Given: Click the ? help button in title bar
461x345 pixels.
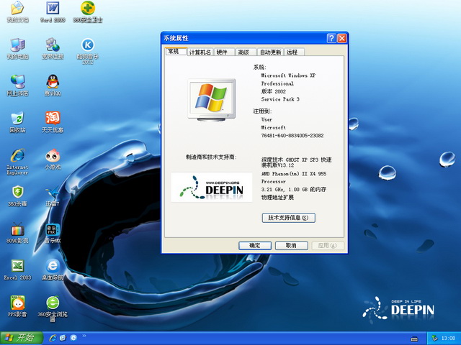Looking at the screenshot, I should (x=331, y=38).
